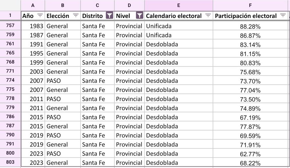290x168 pixels.
Task: Select row 757 header
Action: [x=10, y=26]
